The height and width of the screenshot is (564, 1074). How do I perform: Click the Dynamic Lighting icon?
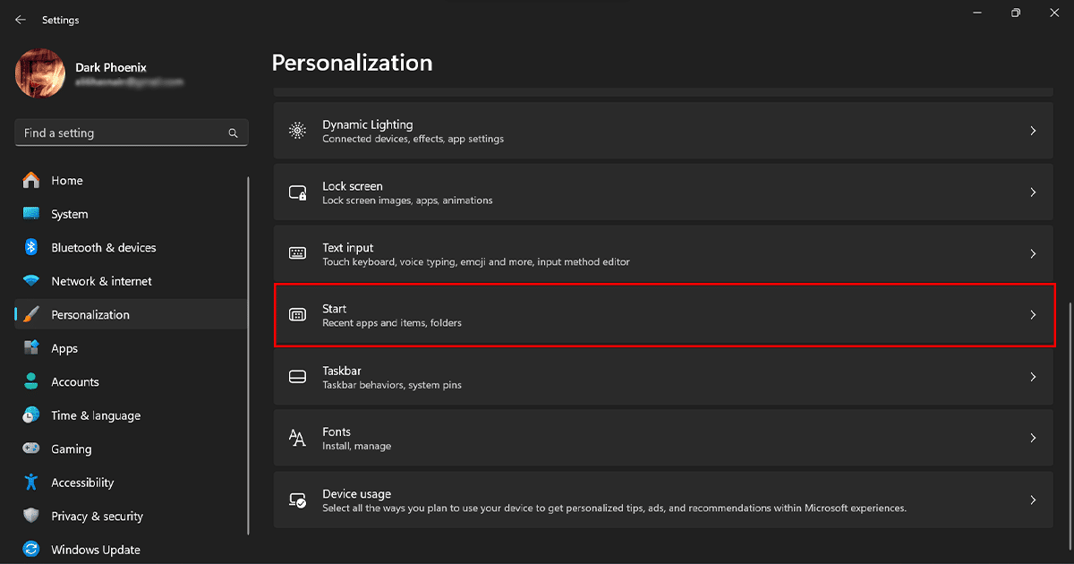(297, 132)
